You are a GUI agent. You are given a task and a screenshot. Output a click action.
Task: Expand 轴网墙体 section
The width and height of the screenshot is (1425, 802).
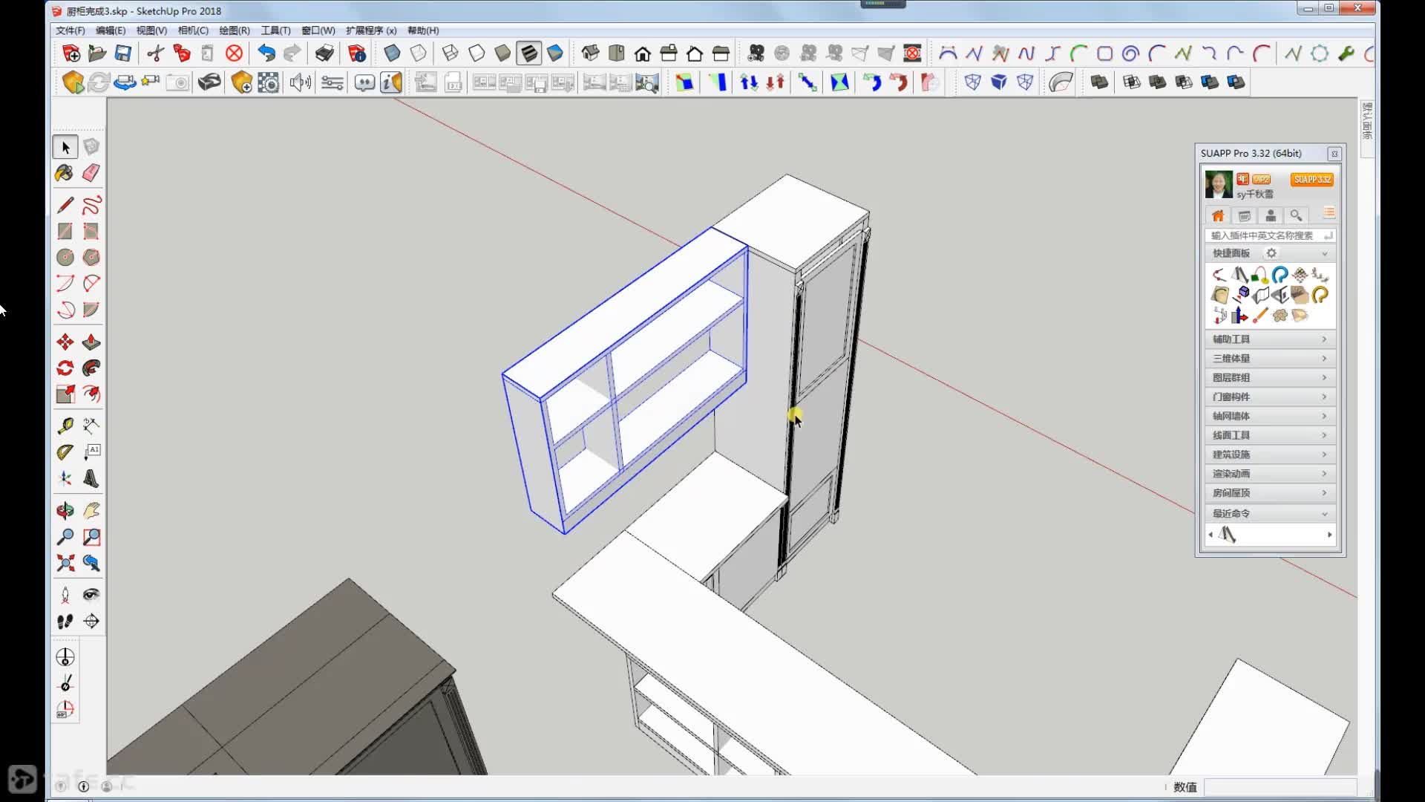click(x=1270, y=417)
